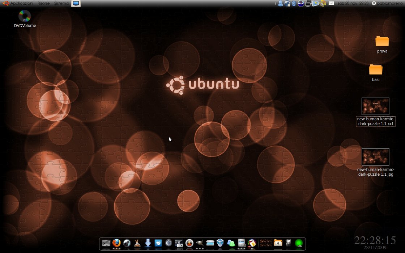Click the wallpaper thumbnails dock item
The width and height of the screenshot is (405, 253).
point(266,243)
